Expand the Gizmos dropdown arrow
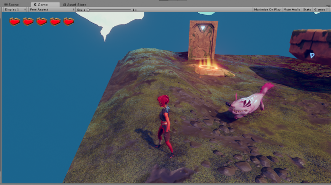Viewport: 331px width, 185px height. click(x=328, y=9)
